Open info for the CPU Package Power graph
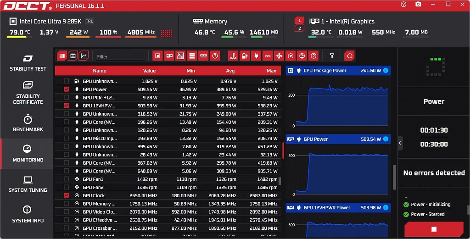Screen dimensions: 470x239 [386, 70]
